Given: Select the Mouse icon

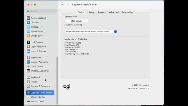Looking at the screenshot, I should pos(28,82).
